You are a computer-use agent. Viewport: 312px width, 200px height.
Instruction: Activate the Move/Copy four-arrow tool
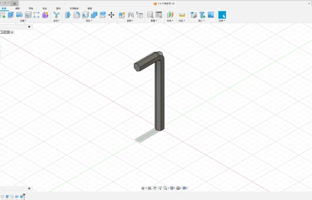[111, 15]
